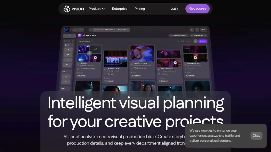Open the Main Soundtrack cover image

coord(142,53)
